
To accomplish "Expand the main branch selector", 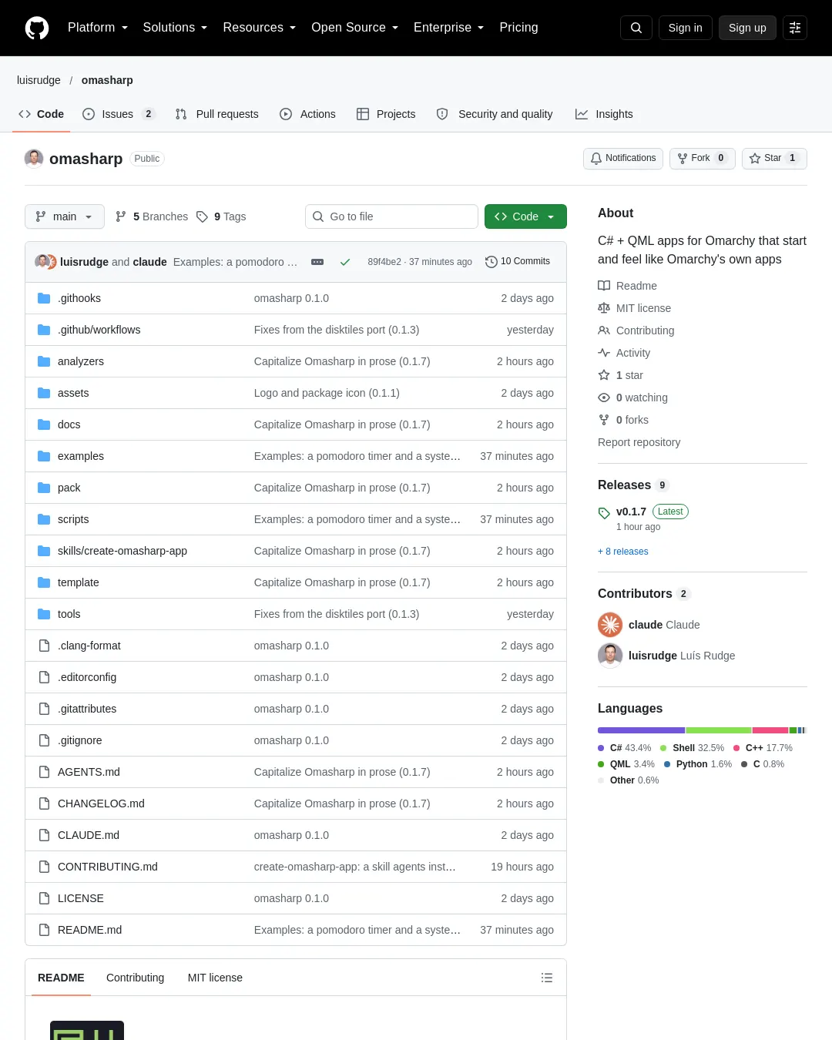I will [64, 216].
